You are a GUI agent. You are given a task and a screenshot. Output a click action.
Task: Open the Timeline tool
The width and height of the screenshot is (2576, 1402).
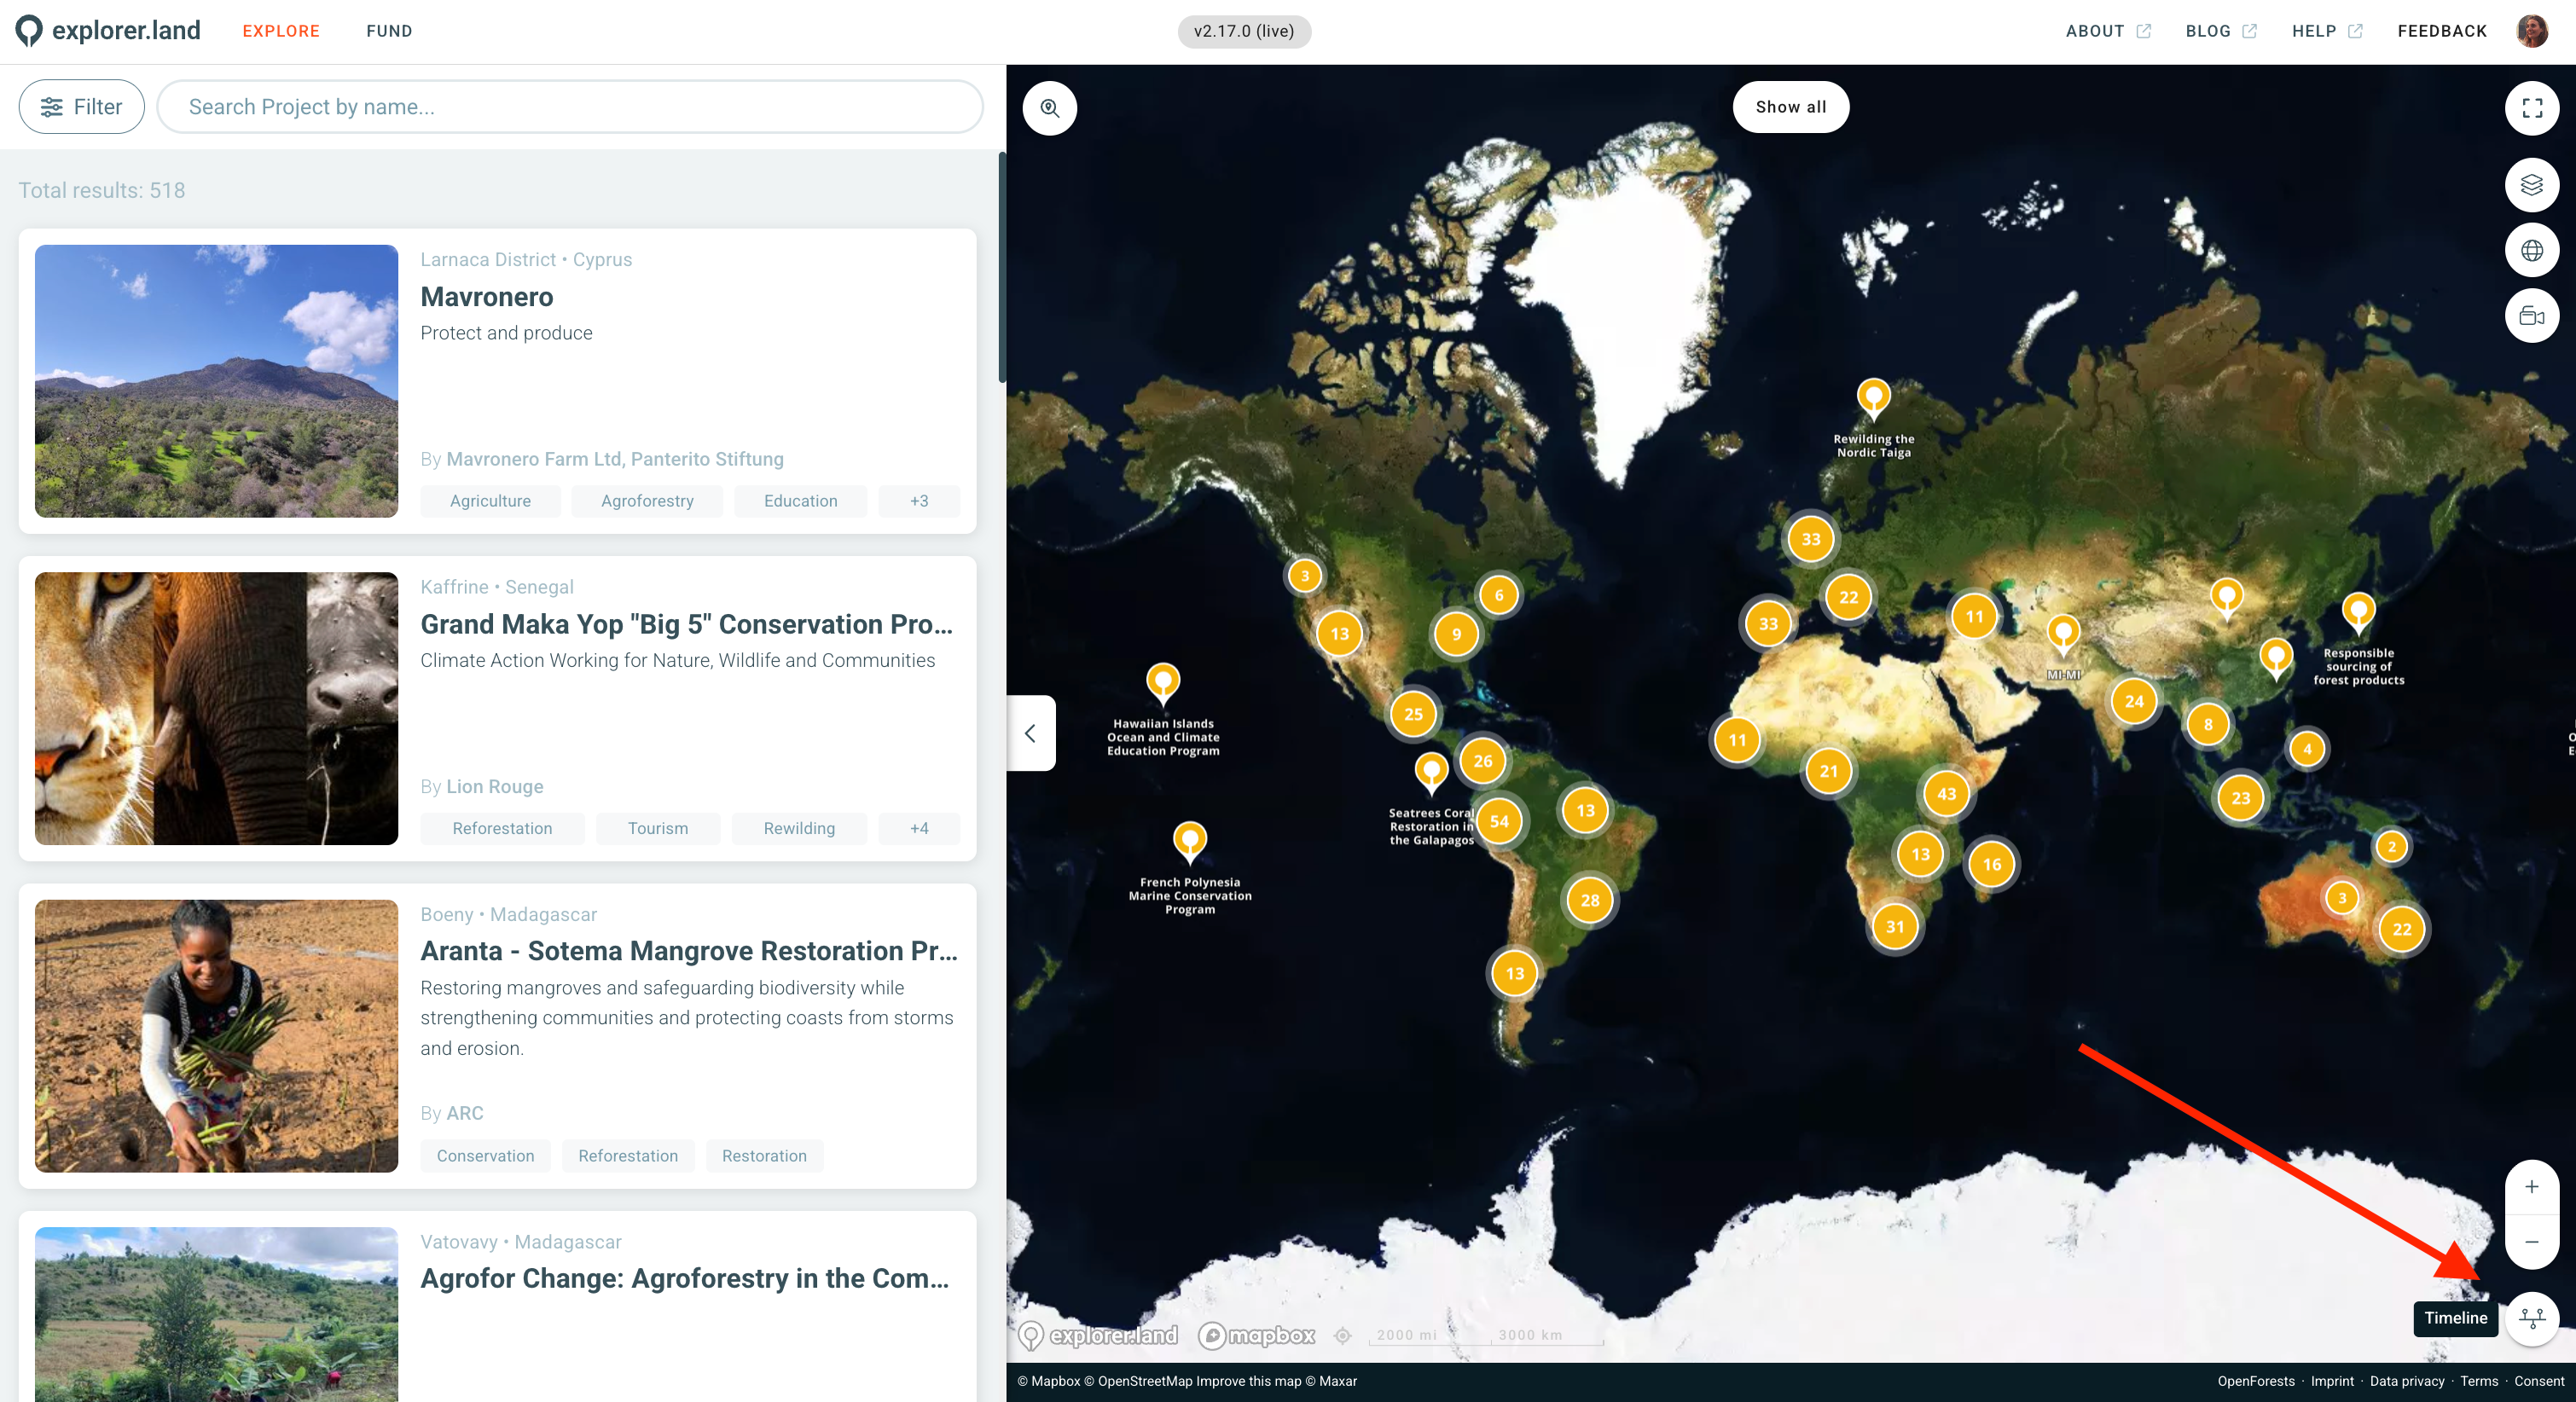click(x=2532, y=1318)
